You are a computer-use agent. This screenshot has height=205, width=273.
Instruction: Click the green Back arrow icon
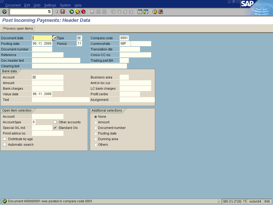coord(71,12)
